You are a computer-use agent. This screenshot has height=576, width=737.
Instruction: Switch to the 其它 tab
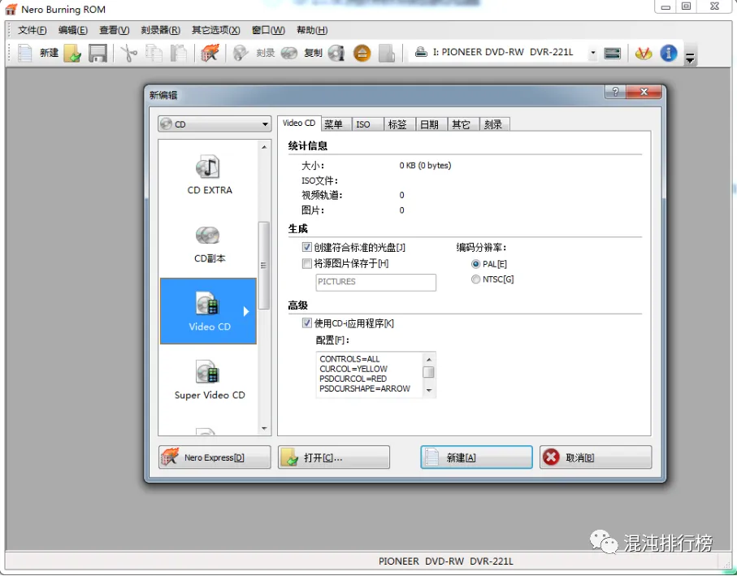(x=463, y=124)
